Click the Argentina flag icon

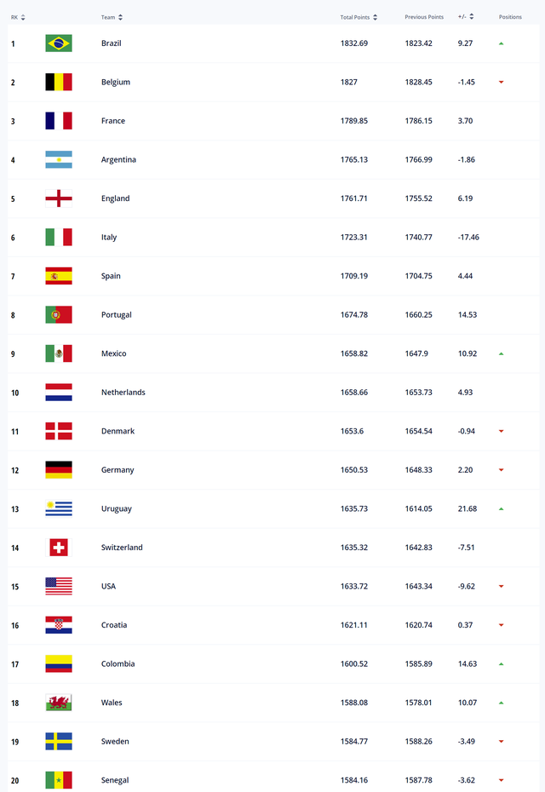tap(59, 159)
